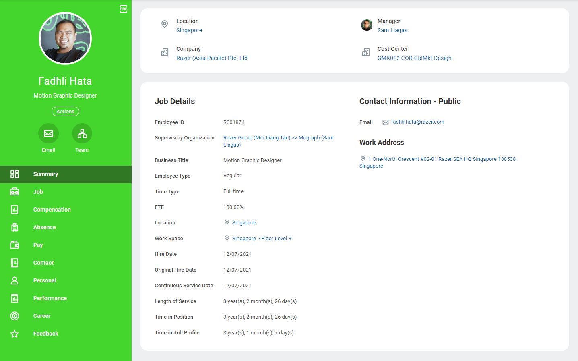The height and width of the screenshot is (361, 578).
Task: Click the Job Details heading
Action: [x=175, y=102]
